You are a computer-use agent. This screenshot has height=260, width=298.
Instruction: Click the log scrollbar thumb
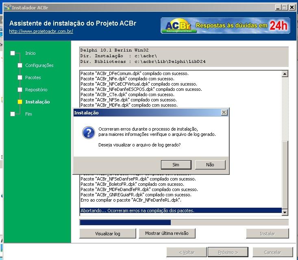coord(285,174)
